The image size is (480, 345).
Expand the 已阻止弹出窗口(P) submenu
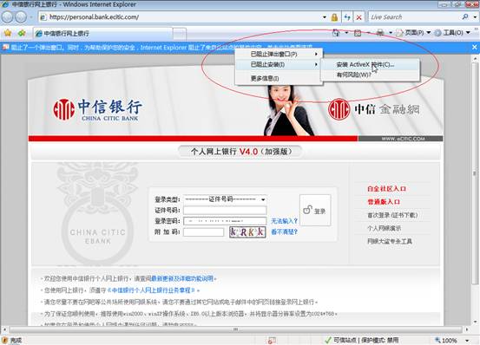279,54
